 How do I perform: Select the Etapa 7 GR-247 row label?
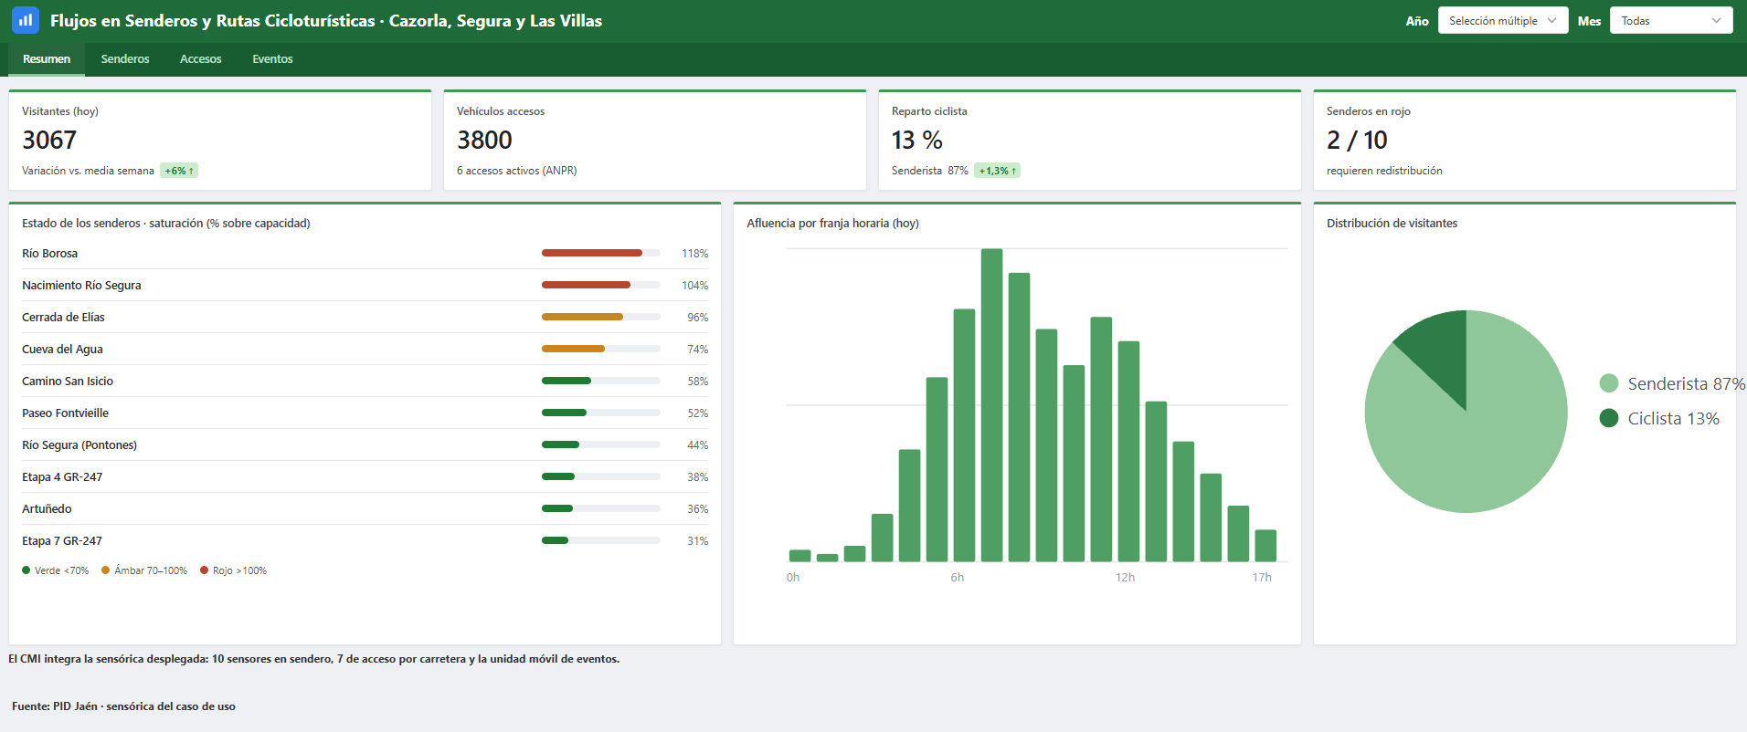click(62, 541)
